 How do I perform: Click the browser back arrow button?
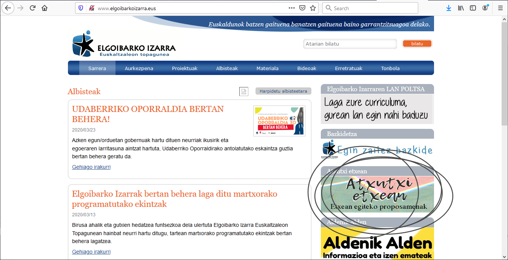pos(8,8)
